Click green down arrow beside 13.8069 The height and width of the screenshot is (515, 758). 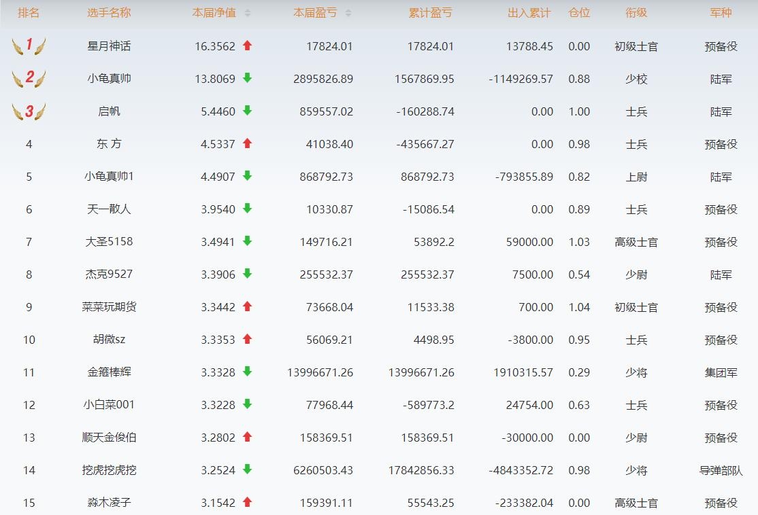248,78
